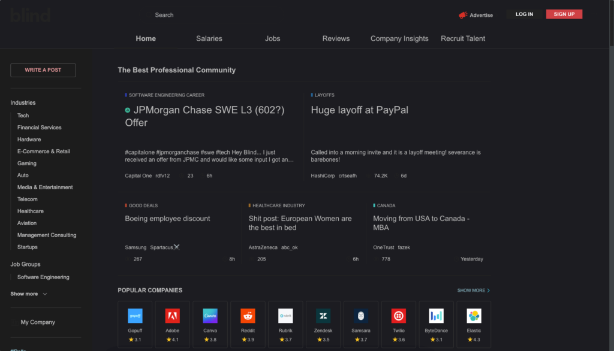Screen dimensions: 614x351
Task: Click SOFTWARE ENGINEERING CAREER topic label
Action: click(x=167, y=95)
